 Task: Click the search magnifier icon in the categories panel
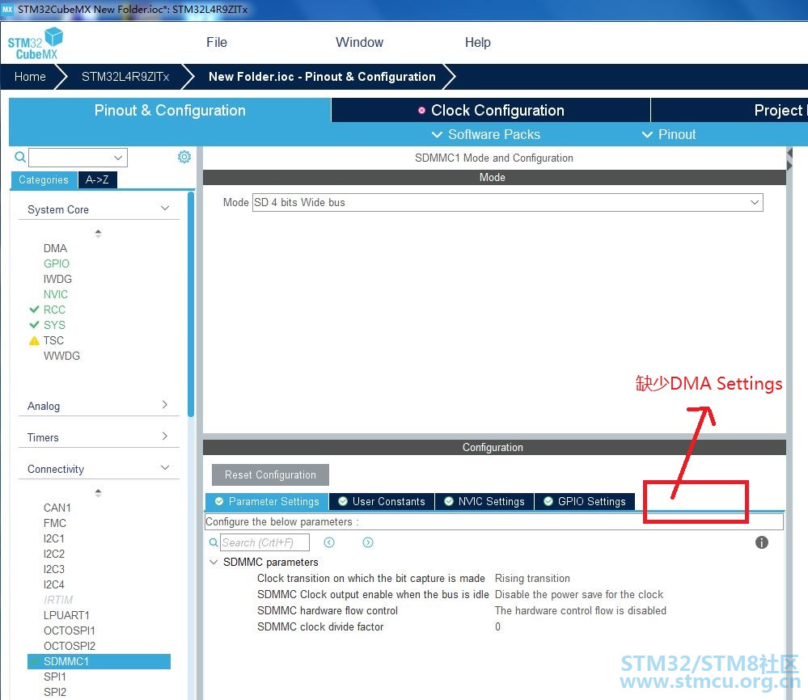[x=20, y=157]
